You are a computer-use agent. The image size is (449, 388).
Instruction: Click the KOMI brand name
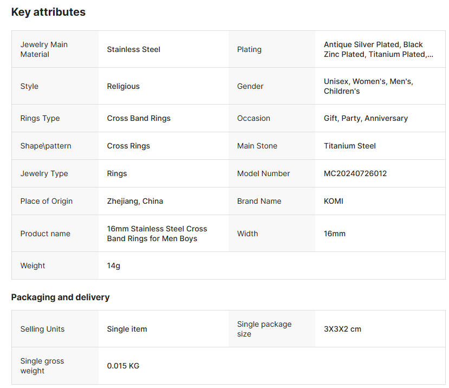pyautogui.click(x=333, y=201)
